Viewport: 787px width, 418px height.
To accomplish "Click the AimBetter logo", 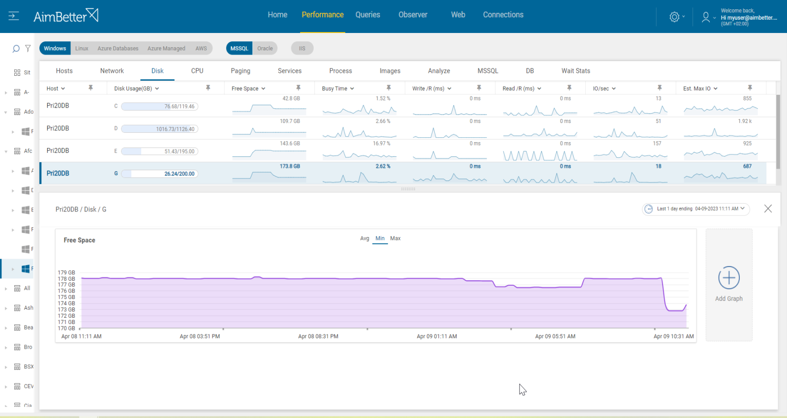I will click(66, 16).
